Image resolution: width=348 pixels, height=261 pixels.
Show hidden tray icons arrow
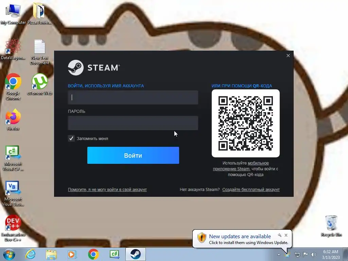pos(279,255)
